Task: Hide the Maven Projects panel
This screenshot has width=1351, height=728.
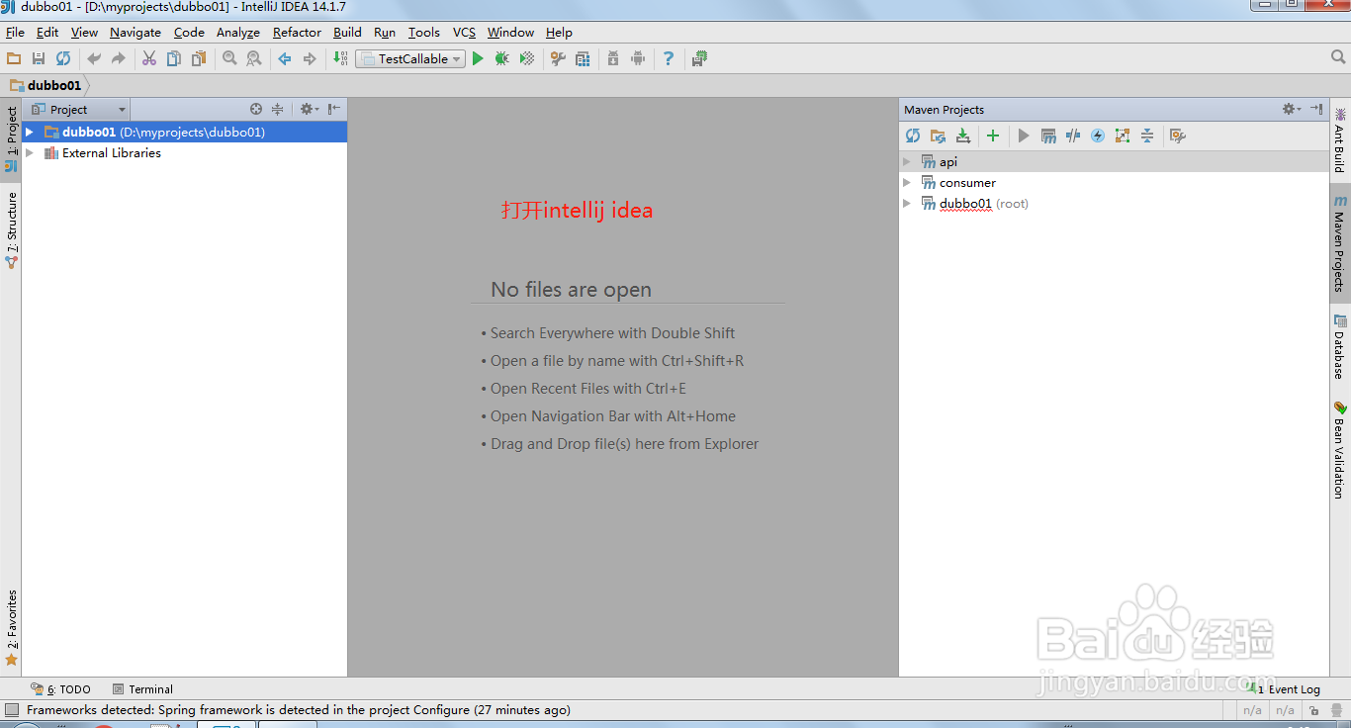Action: pyautogui.click(x=1316, y=109)
